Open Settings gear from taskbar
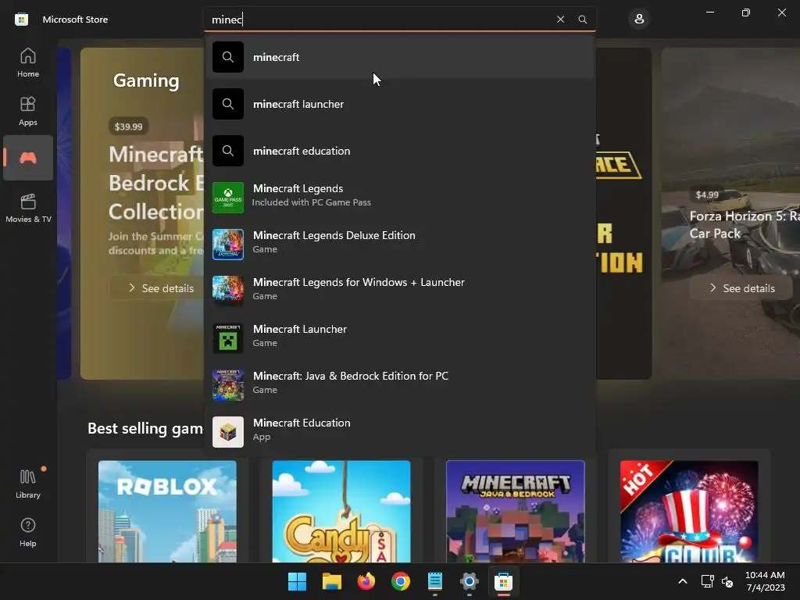Screen dimensions: 800x600 (x=470, y=581)
